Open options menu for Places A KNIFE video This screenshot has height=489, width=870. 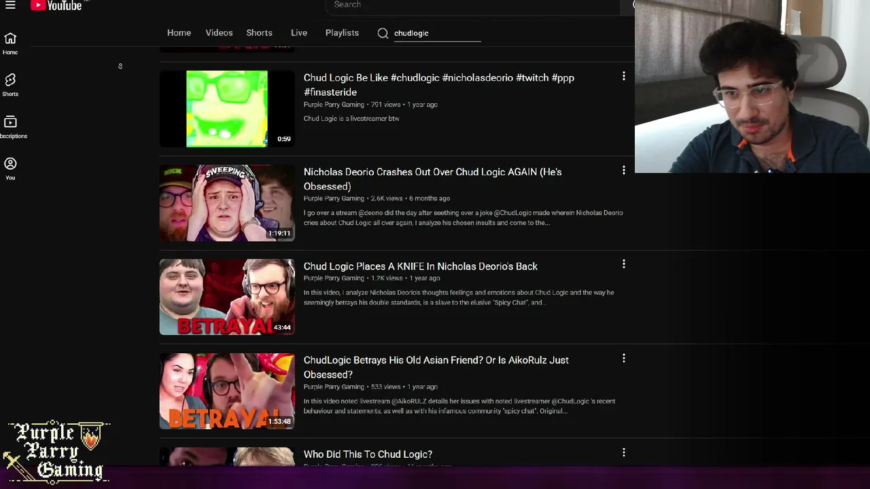point(623,264)
